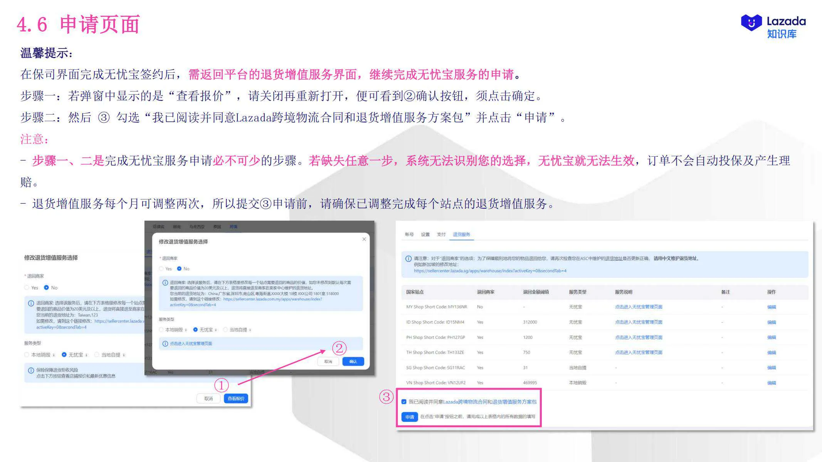Click the 申请 button
Screen dimensions: 822x462
click(409, 417)
